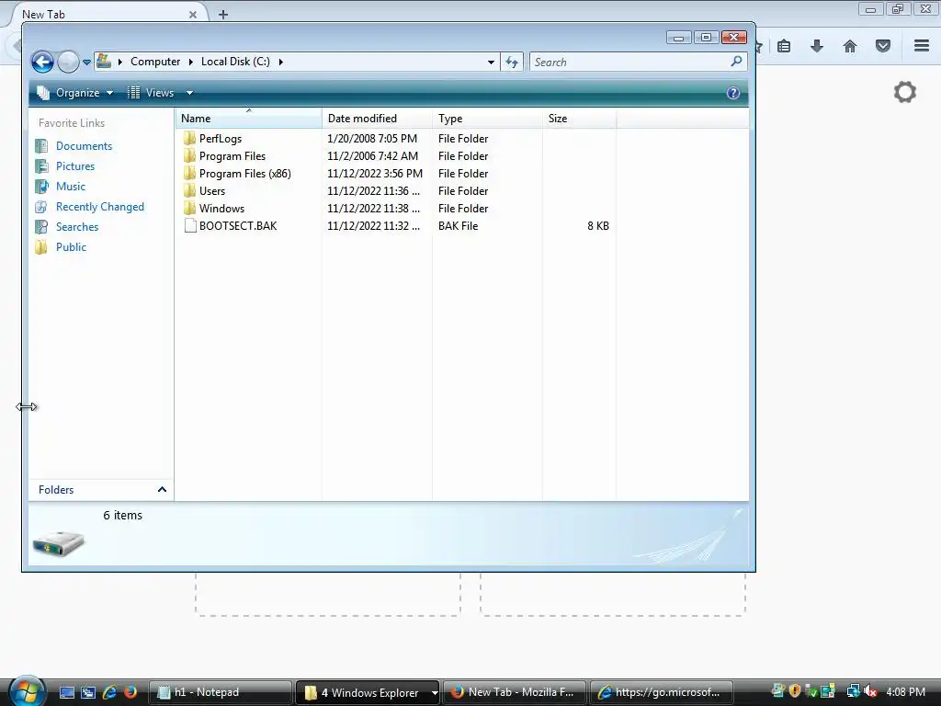The height and width of the screenshot is (706, 941).
Task: Open Pictures in Favorite Links
Action: coord(75,166)
